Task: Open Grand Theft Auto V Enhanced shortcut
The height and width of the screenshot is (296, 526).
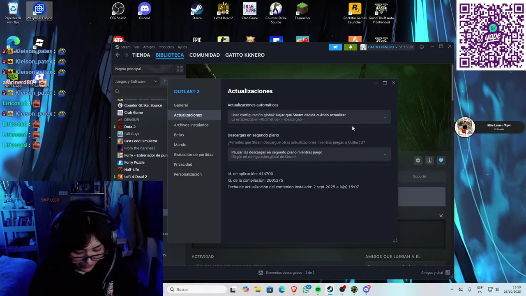Action: pyautogui.click(x=381, y=13)
